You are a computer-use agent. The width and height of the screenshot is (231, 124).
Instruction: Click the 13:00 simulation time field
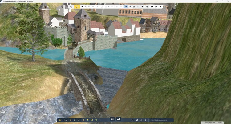[65, 120]
